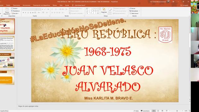
Task: Open Alinear texto dropdown
Action: point(74,11)
